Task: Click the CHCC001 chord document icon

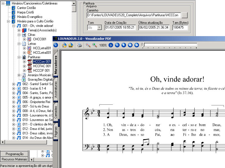Action: pyautogui.click(x=29, y=39)
